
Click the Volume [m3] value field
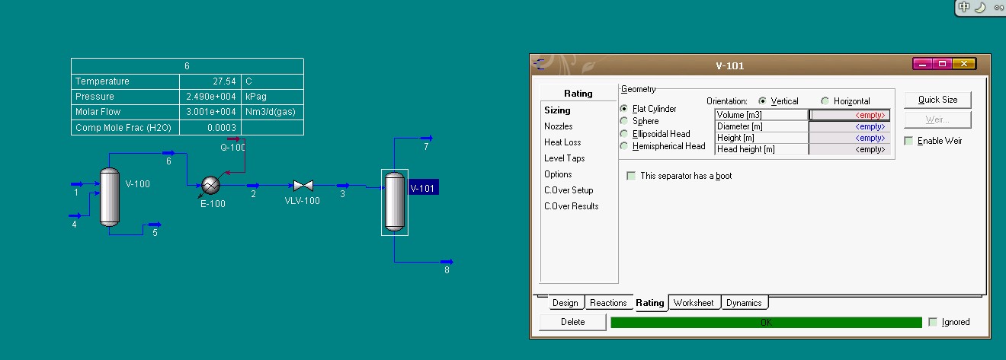click(x=849, y=115)
